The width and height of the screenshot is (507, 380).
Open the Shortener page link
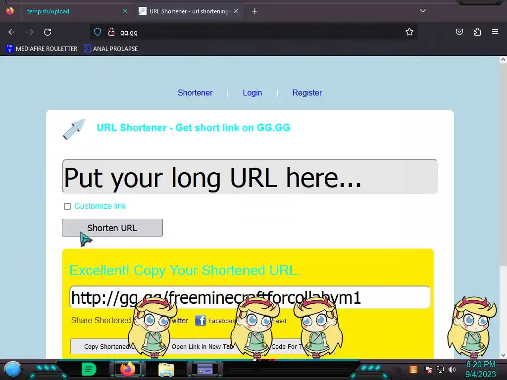[195, 93]
